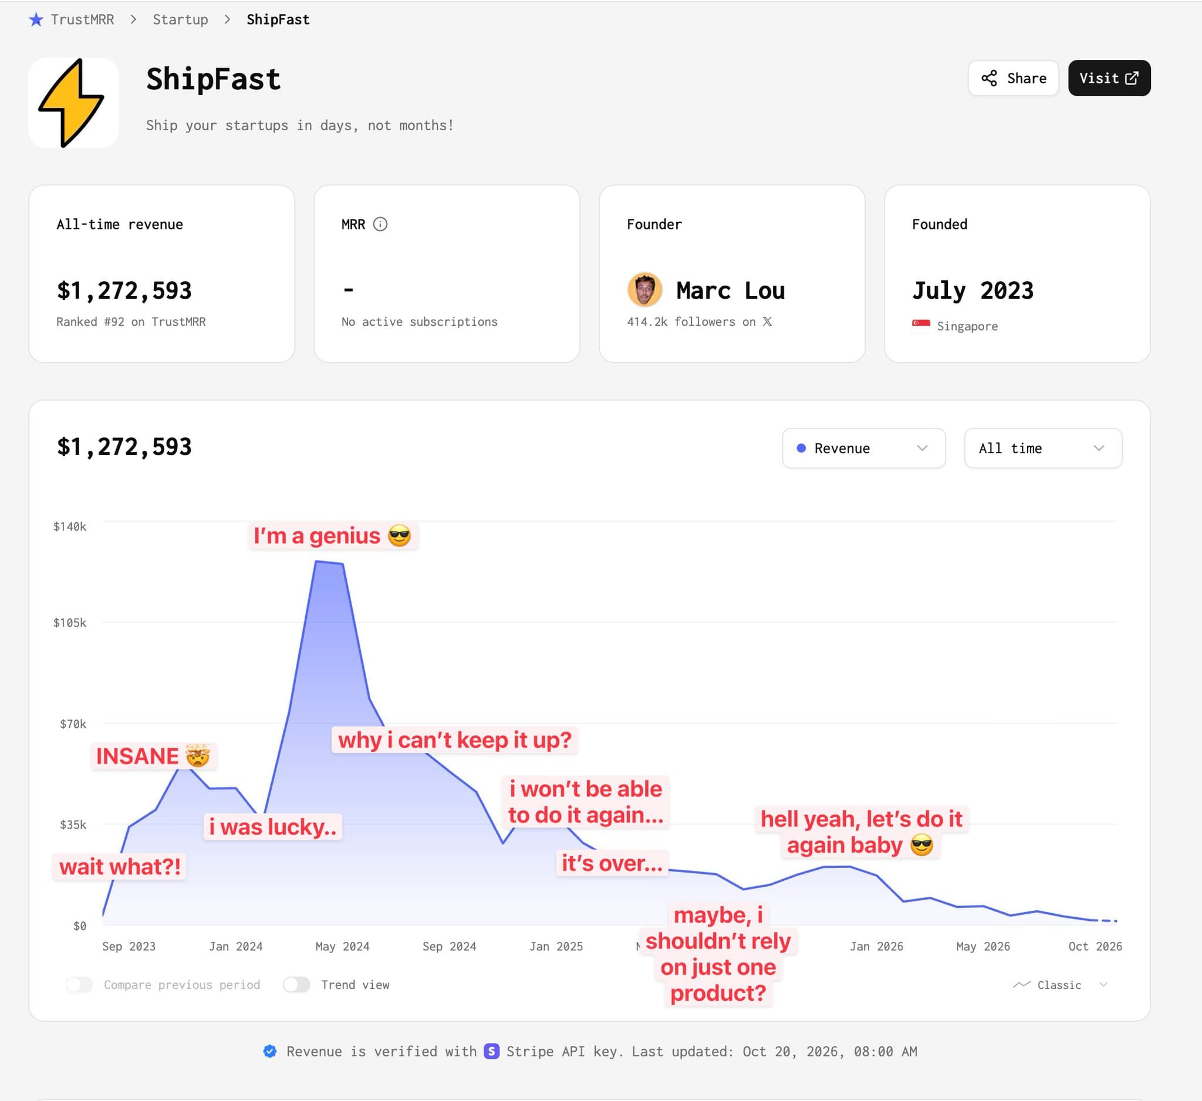
Task: Click the Sep 2024 axis label
Action: click(449, 947)
